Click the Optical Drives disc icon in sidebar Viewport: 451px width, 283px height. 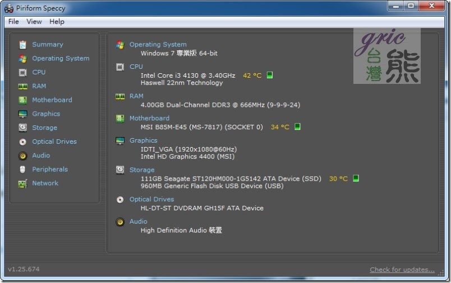[x=23, y=141]
